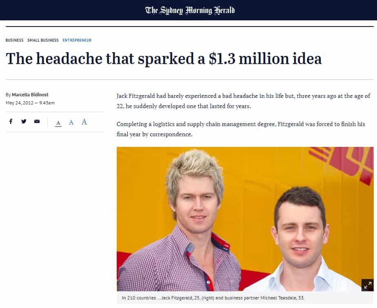Expand the photo with fullscreen arrows icon

coord(367,285)
